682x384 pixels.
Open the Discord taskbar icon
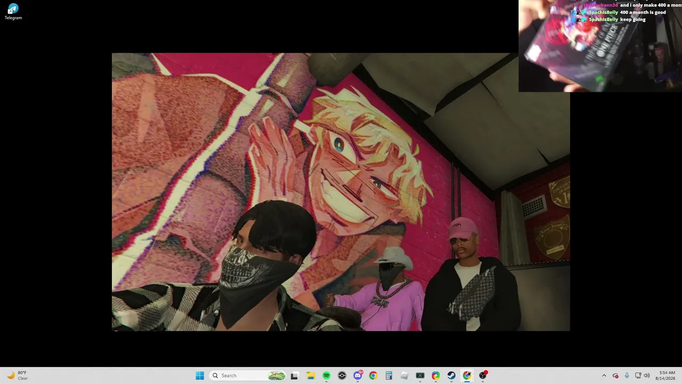click(358, 375)
